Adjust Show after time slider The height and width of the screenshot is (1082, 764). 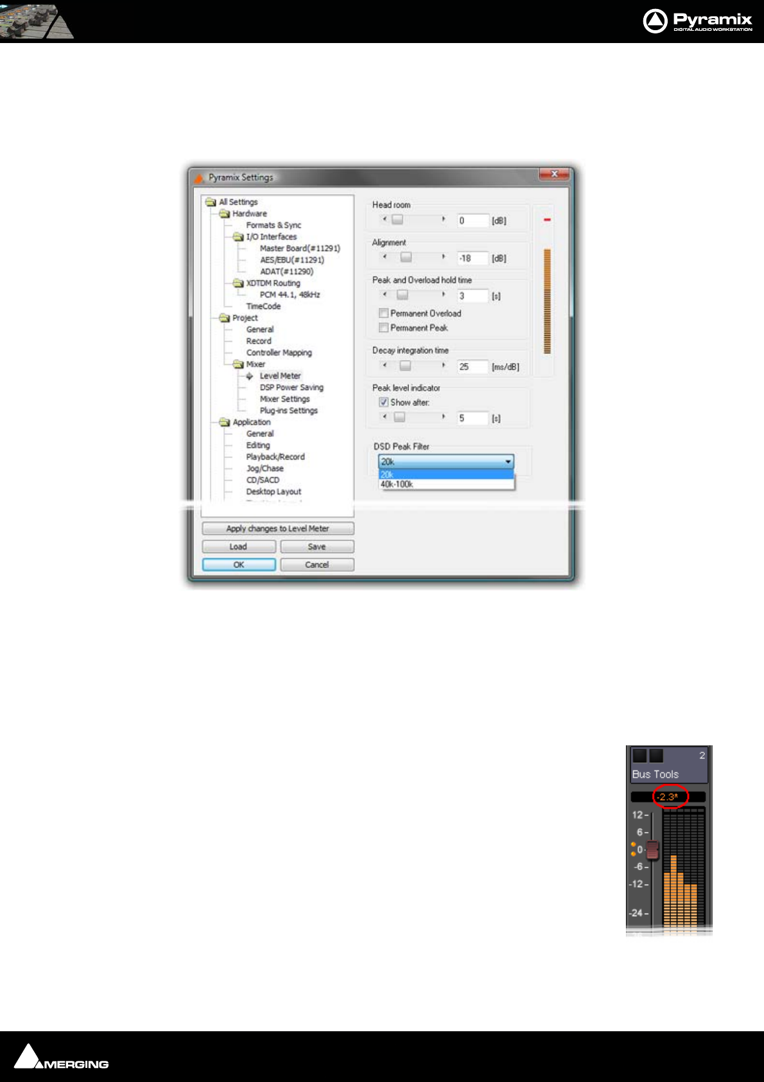click(x=399, y=416)
